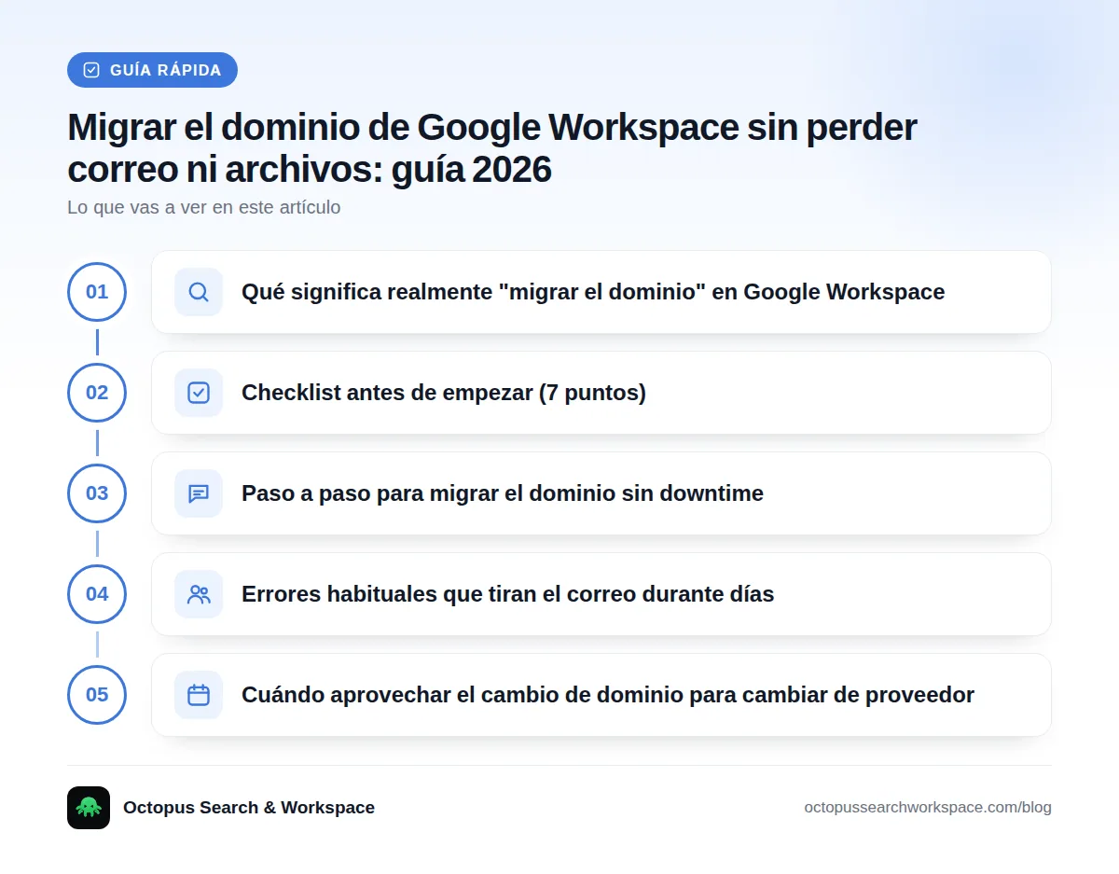Image resolution: width=1119 pixels, height=874 pixels.
Task: Open "Paso a paso para migrar el dominio"
Action: point(601,493)
